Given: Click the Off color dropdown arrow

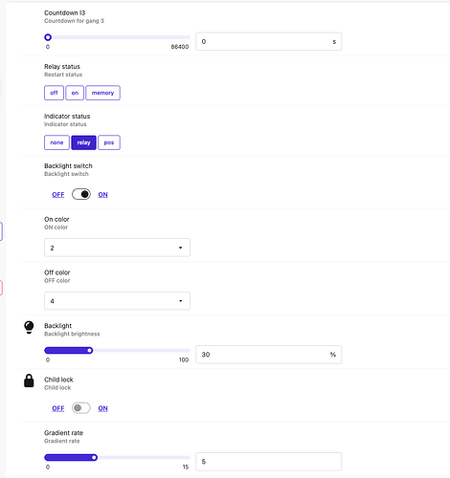Looking at the screenshot, I should (x=181, y=301).
